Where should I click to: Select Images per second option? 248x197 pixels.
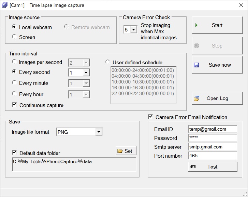tap(14, 62)
